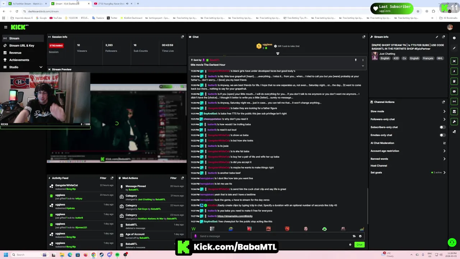The image size is (460, 259).
Task: Open a new browser tab
Action: click(138, 4)
